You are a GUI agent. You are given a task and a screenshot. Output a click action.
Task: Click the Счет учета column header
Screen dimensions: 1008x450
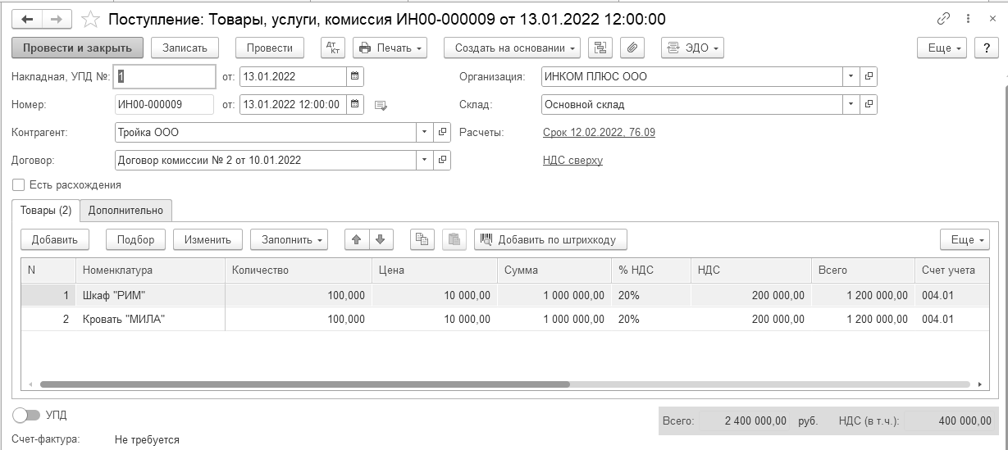(951, 270)
